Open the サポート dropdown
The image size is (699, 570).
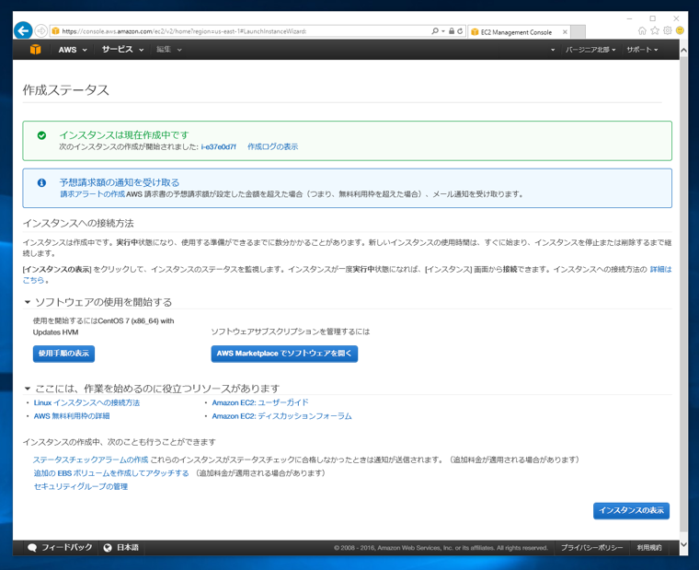642,50
